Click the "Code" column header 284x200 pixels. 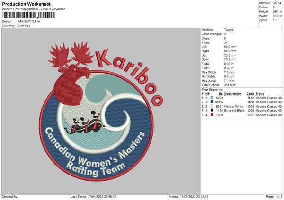point(250,94)
